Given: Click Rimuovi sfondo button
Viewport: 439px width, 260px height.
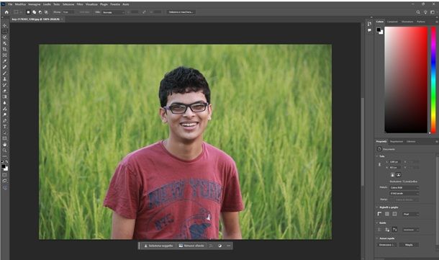Looking at the screenshot, I should (191, 246).
